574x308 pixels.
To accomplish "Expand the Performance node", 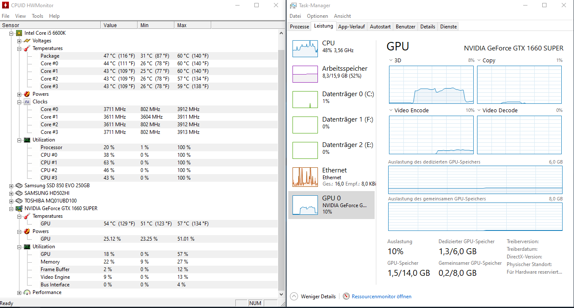I will click(x=19, y=292).
